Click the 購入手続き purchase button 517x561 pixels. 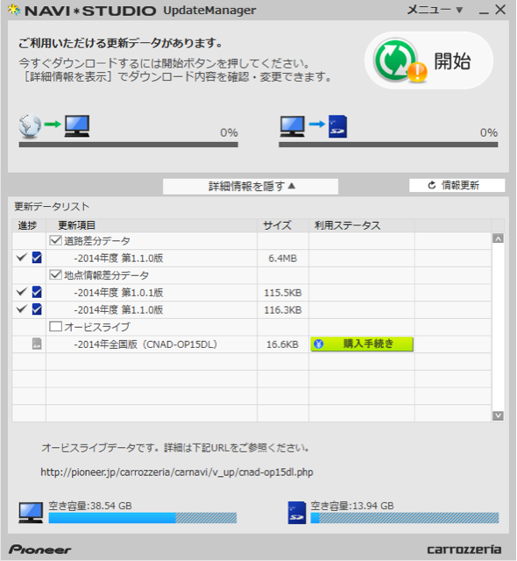[x=362, y=344]
